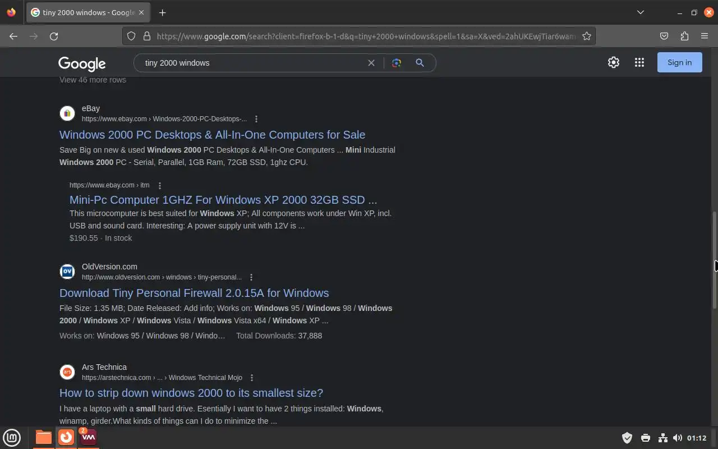Click the tracking protection shield icon
The height and width of the screenshot is (449, 718).
131,36
